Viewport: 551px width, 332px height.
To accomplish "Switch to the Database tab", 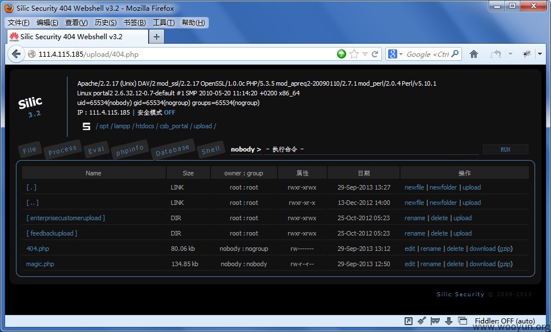I will pos(173,150).
